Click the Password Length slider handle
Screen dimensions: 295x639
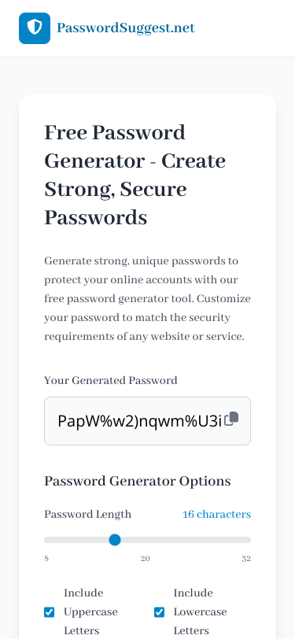click(115, 540)
